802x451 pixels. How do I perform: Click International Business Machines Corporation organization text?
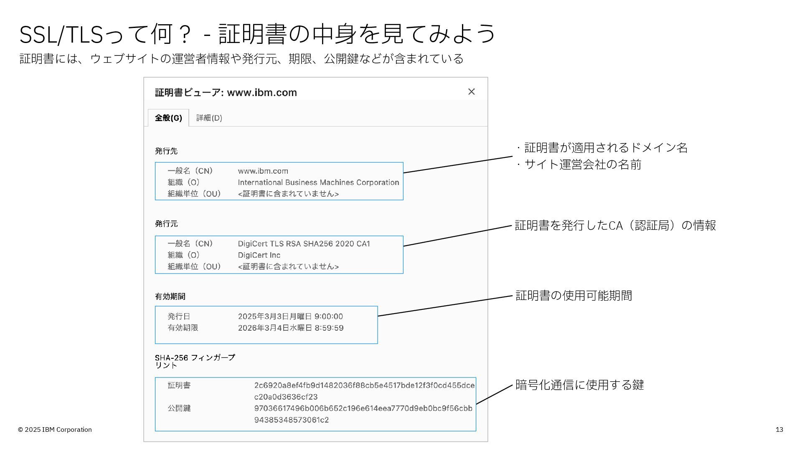pos(318,182)
